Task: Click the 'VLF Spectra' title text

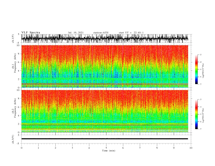Action: pyautogui.click(x=31, y=33)
